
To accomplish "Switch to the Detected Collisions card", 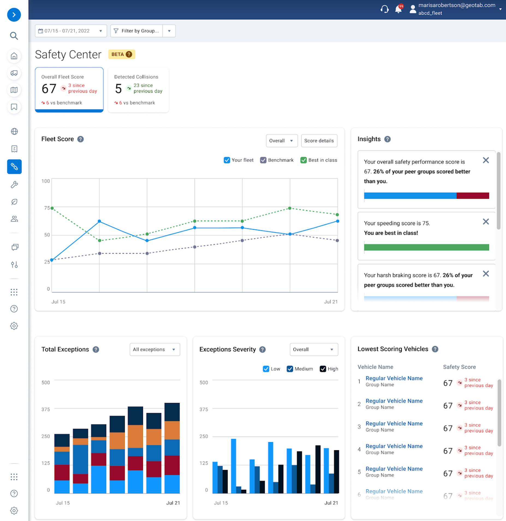I will (x=138, y=90).
